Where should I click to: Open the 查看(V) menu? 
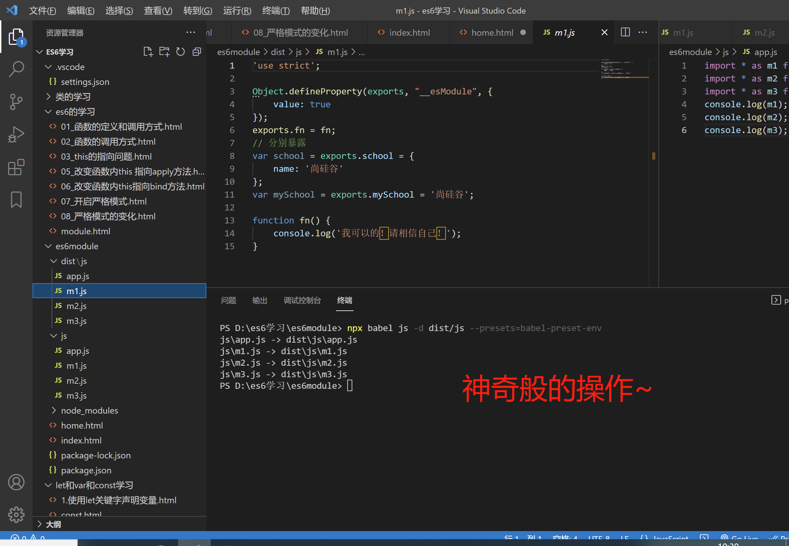click(158, 11)
